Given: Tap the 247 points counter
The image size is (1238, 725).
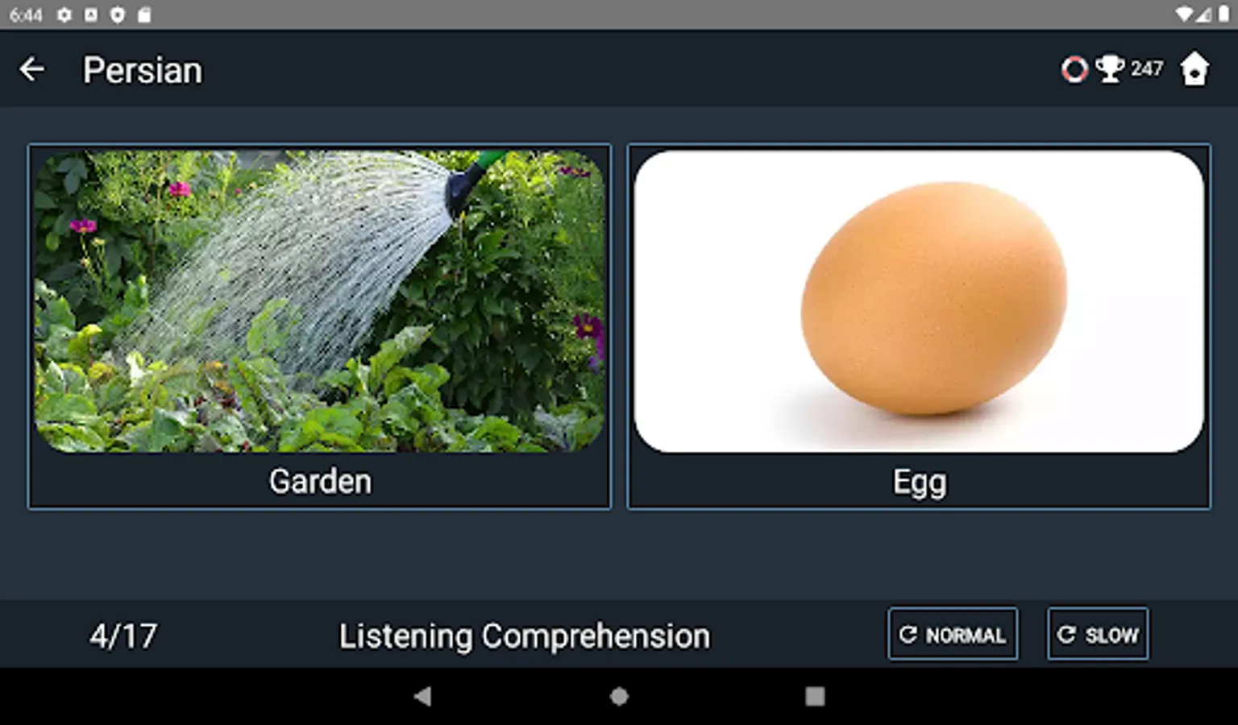Looking at the screenshot, I should tap(1146, 68).
